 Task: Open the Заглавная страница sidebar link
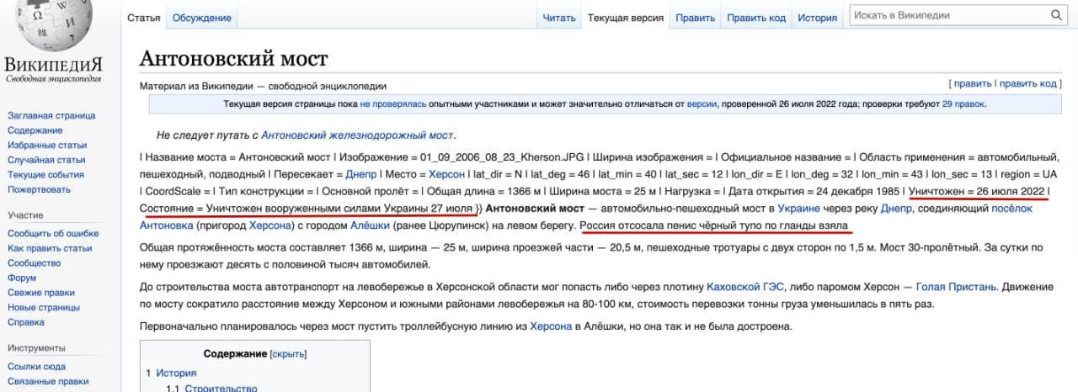tap(51, 115)
